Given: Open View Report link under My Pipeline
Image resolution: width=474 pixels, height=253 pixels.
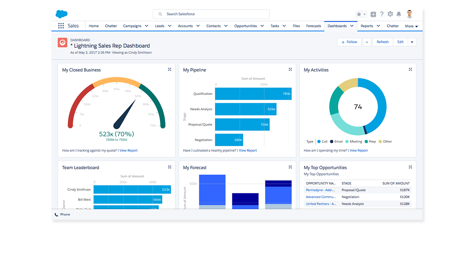Looking at the screenshot, I should 248,151.
